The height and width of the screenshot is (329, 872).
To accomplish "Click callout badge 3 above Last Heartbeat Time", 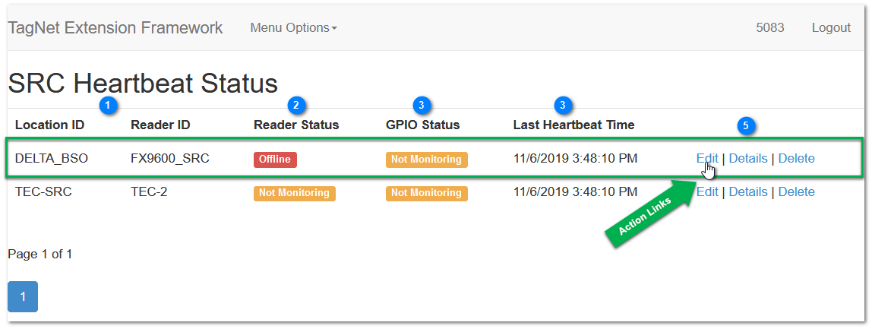I will [564, 105].
